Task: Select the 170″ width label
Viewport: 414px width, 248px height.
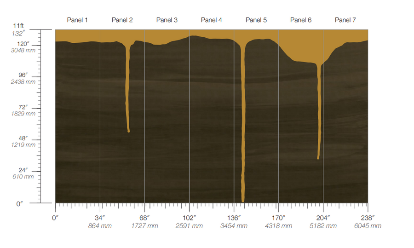Action: pos(279,218)
